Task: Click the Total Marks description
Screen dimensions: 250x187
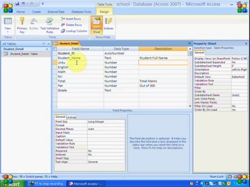Action: click(148, 81)
